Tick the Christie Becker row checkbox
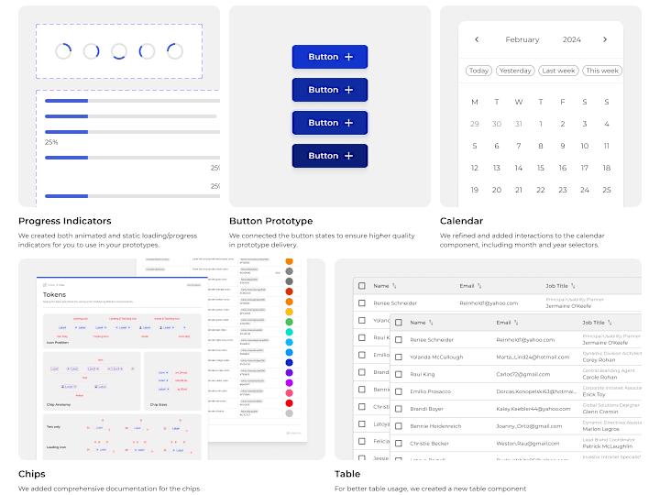 click(399, 444)
